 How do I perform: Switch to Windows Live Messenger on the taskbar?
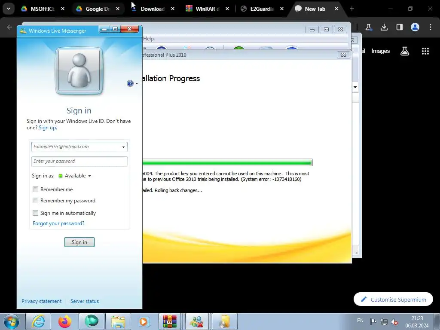click(197, 321)
